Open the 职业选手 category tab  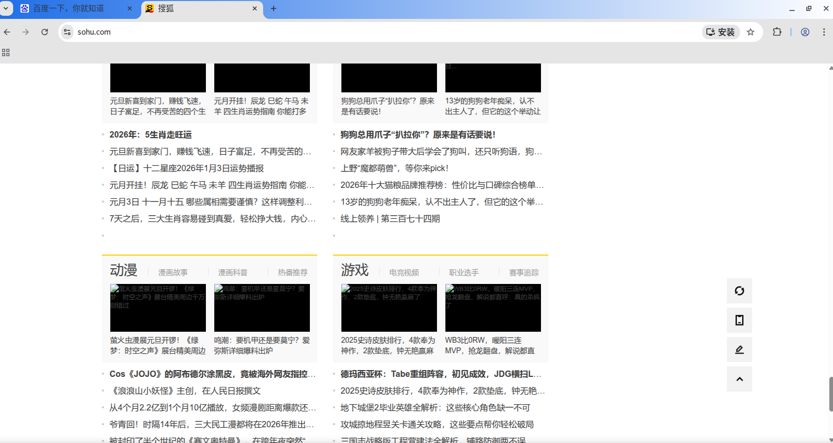(464, 272)
